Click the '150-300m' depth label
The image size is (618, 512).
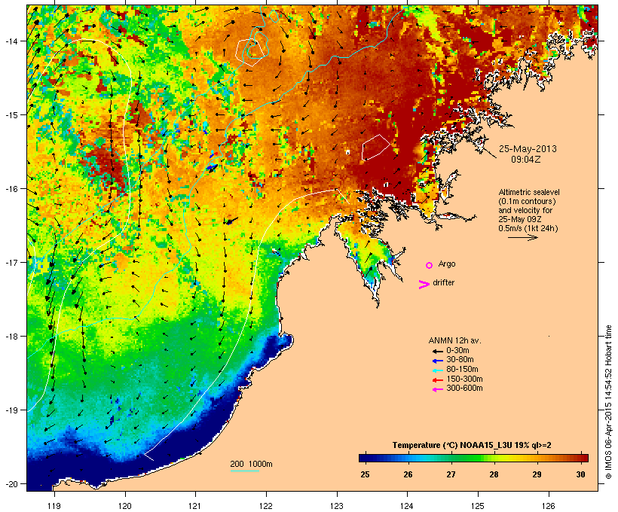pos(464,379)
